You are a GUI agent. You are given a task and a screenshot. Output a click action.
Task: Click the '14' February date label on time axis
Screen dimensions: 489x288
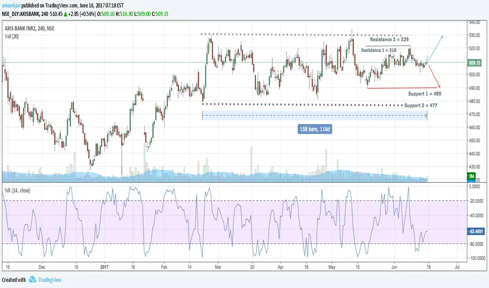pyautogui.click(x=189, y=267)
